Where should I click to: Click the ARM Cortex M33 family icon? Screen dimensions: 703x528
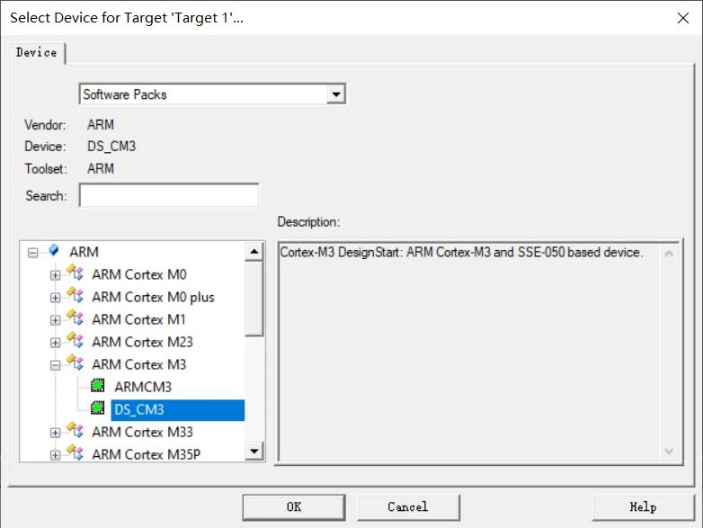[x=75, y=430]
